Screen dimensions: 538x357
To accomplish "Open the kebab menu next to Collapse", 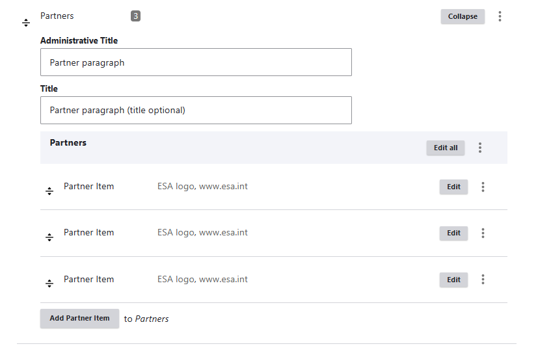I will pos(500,16).
